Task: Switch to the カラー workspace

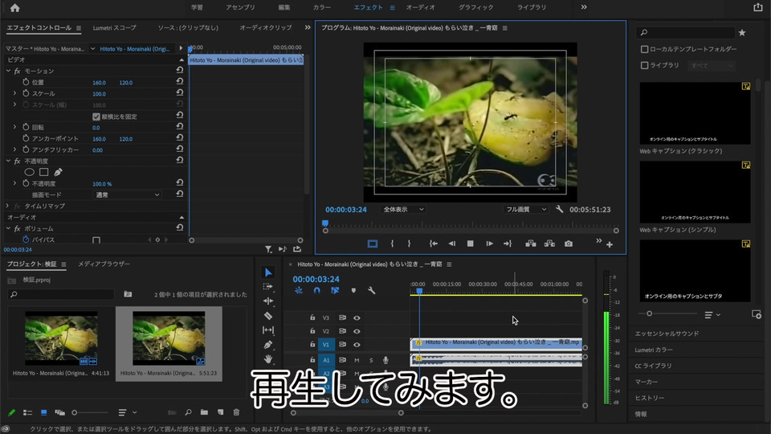Action: 321,7
